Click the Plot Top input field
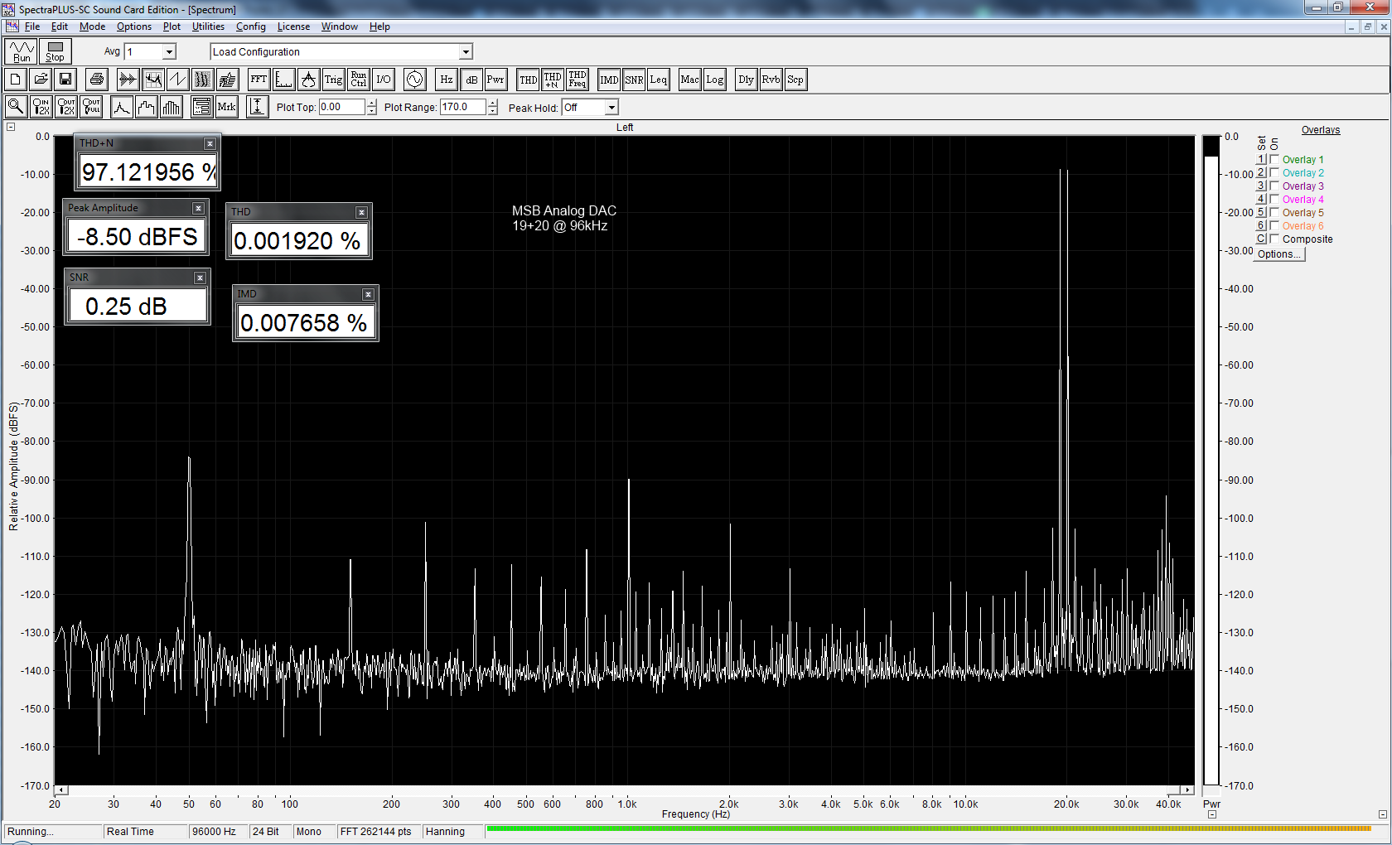 point(341,107)
